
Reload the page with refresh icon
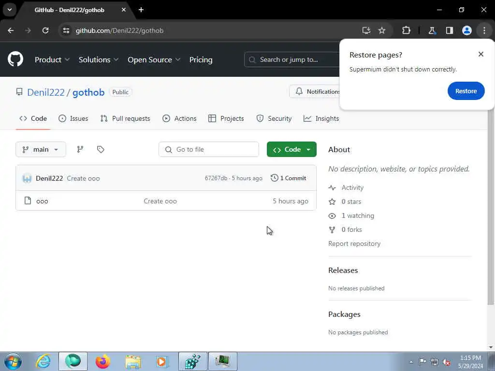[x=45, y=30]
